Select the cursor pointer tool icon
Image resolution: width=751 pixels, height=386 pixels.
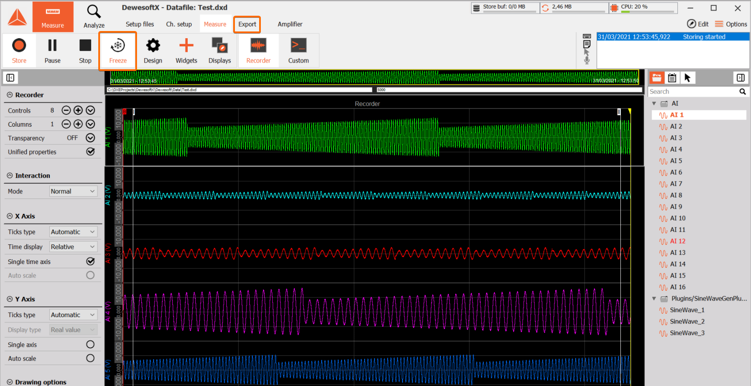687,77
